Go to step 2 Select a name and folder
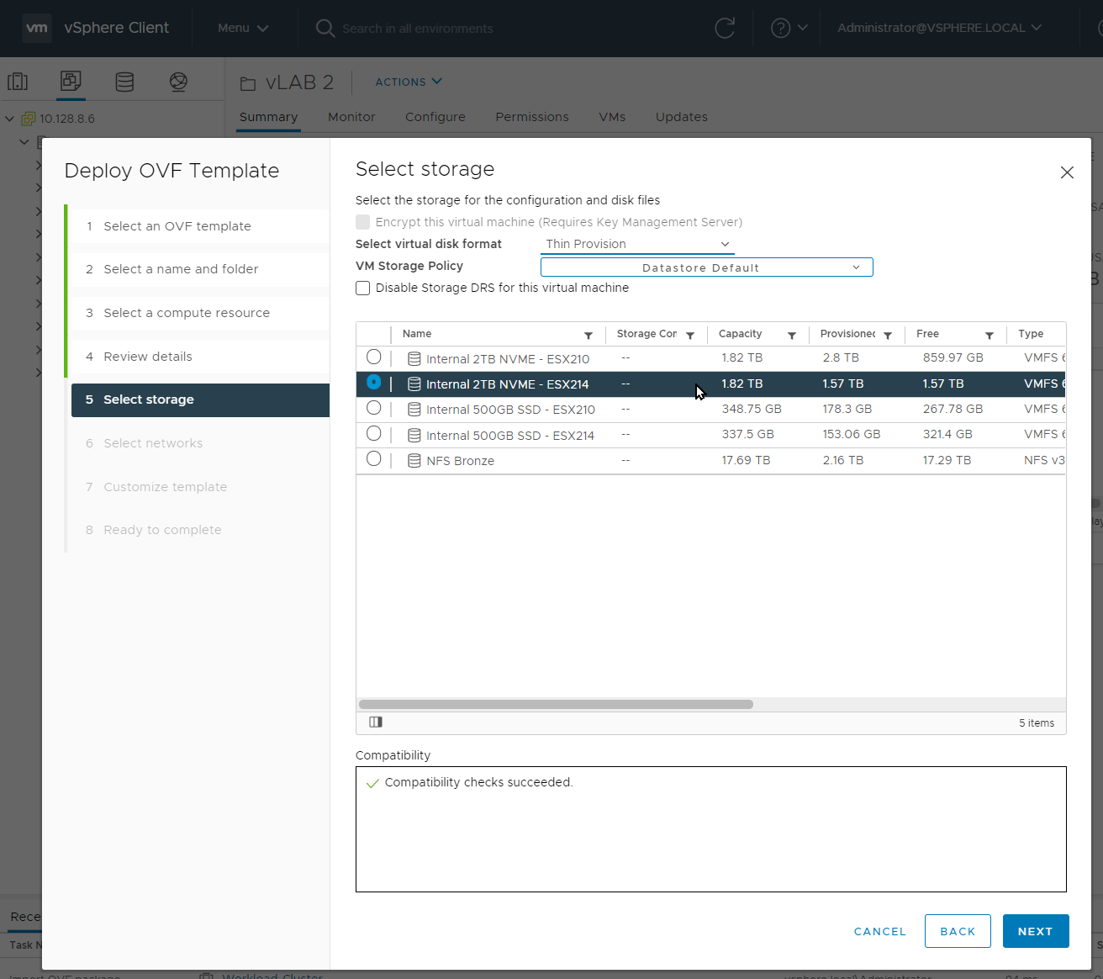Viewport: 1103px width, 979px height. [200, 269]
